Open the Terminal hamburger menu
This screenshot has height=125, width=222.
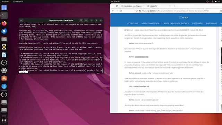[x=86, y=20]
